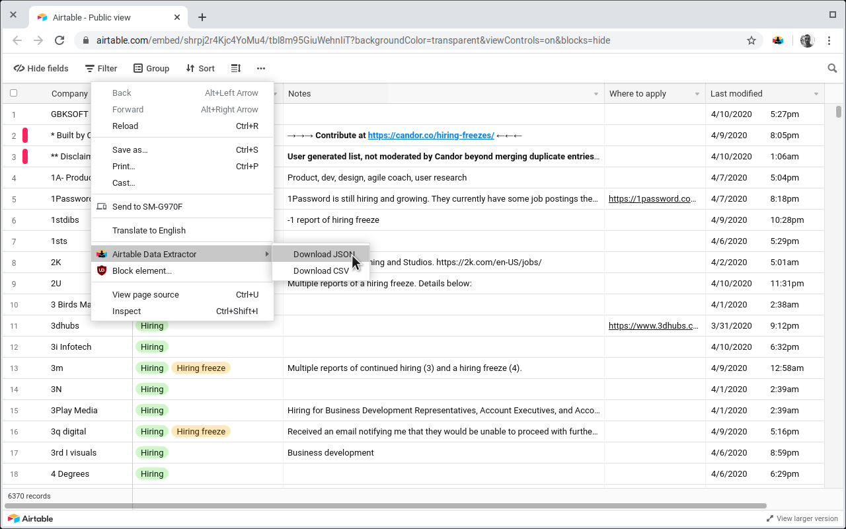Click the Business development note cell

coord(443,452)
